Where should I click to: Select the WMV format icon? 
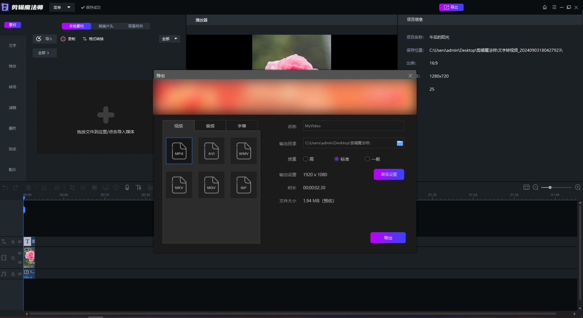(x=244, y=151)
